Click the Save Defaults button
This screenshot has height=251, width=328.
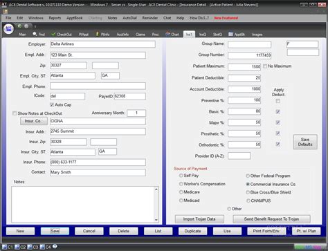coord(305,142)
